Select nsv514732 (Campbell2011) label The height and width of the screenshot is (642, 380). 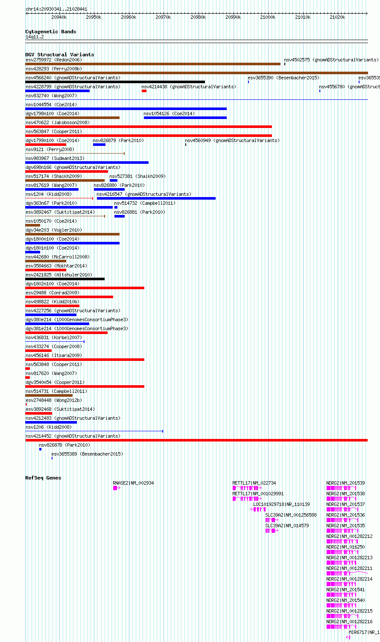coord(145,203)
